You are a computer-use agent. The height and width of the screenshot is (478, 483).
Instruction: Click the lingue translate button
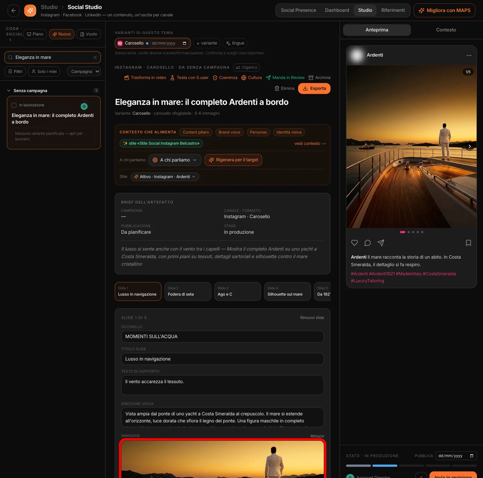click(x=235, y=43)
